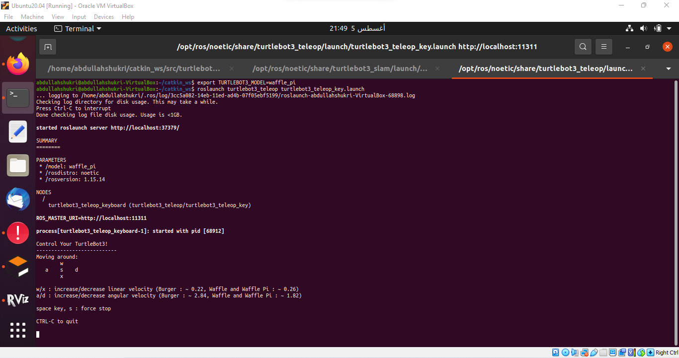This screenshot has height=358, width=679.
Task: Click the Activities button
Action: click(x=21, y=28)
